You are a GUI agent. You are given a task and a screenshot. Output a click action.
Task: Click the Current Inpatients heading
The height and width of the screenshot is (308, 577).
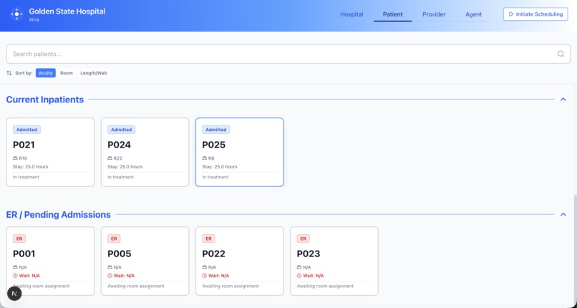coord(45,100)
